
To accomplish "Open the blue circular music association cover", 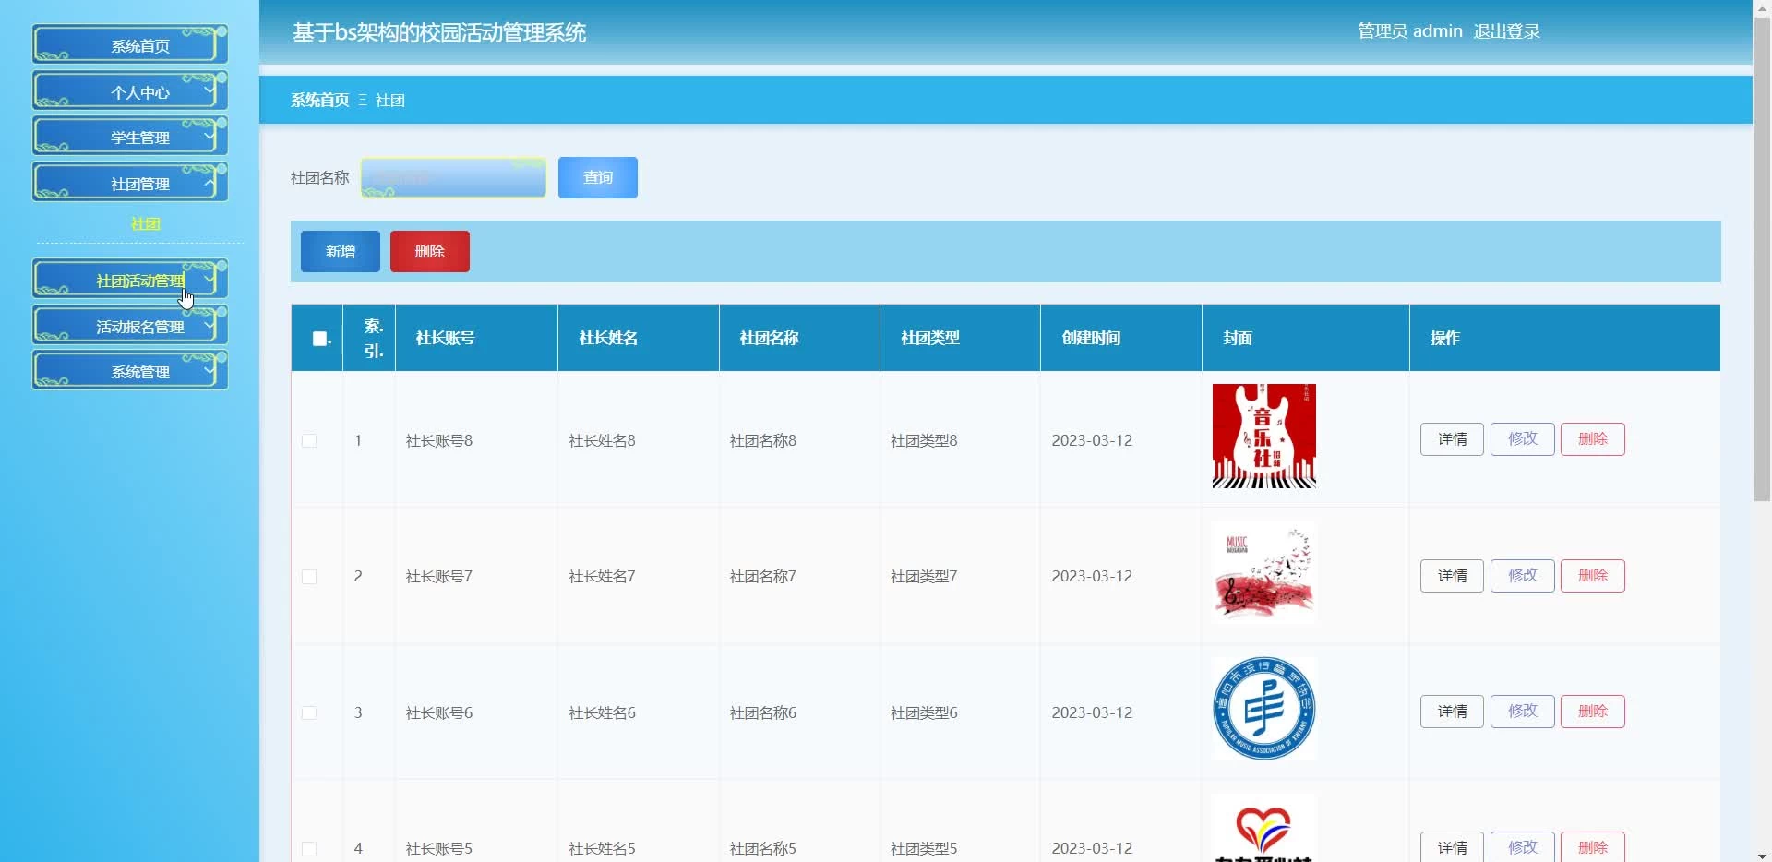I will point(1264,709).
